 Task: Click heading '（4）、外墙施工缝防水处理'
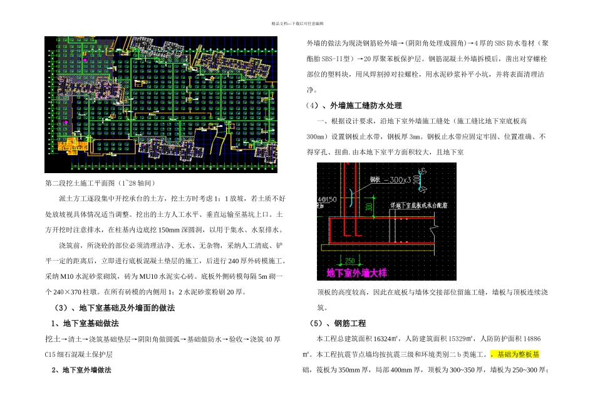(354, 106)
